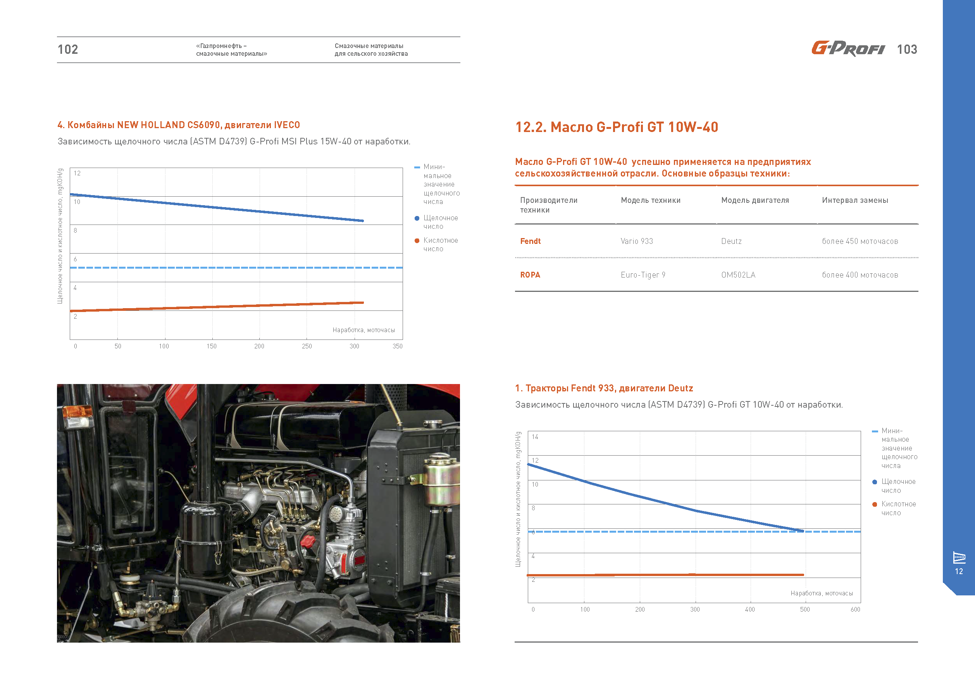This screenshot has height=679, width=975.
Task: Click the "Модель техники" column header
Action: [651, 200]
